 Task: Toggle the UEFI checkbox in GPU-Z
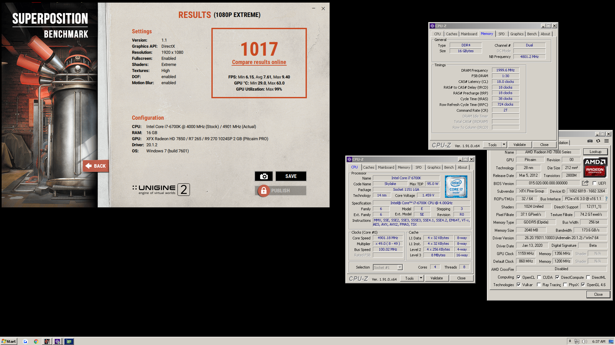click(x=594, y=183)
